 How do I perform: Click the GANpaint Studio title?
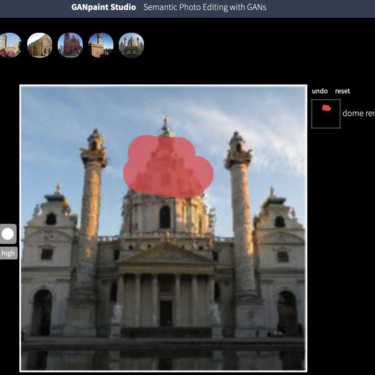tap(104, 7)
